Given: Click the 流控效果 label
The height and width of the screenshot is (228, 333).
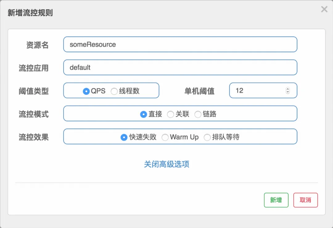Looking at the screenshot, I should [x=34, y=137].
